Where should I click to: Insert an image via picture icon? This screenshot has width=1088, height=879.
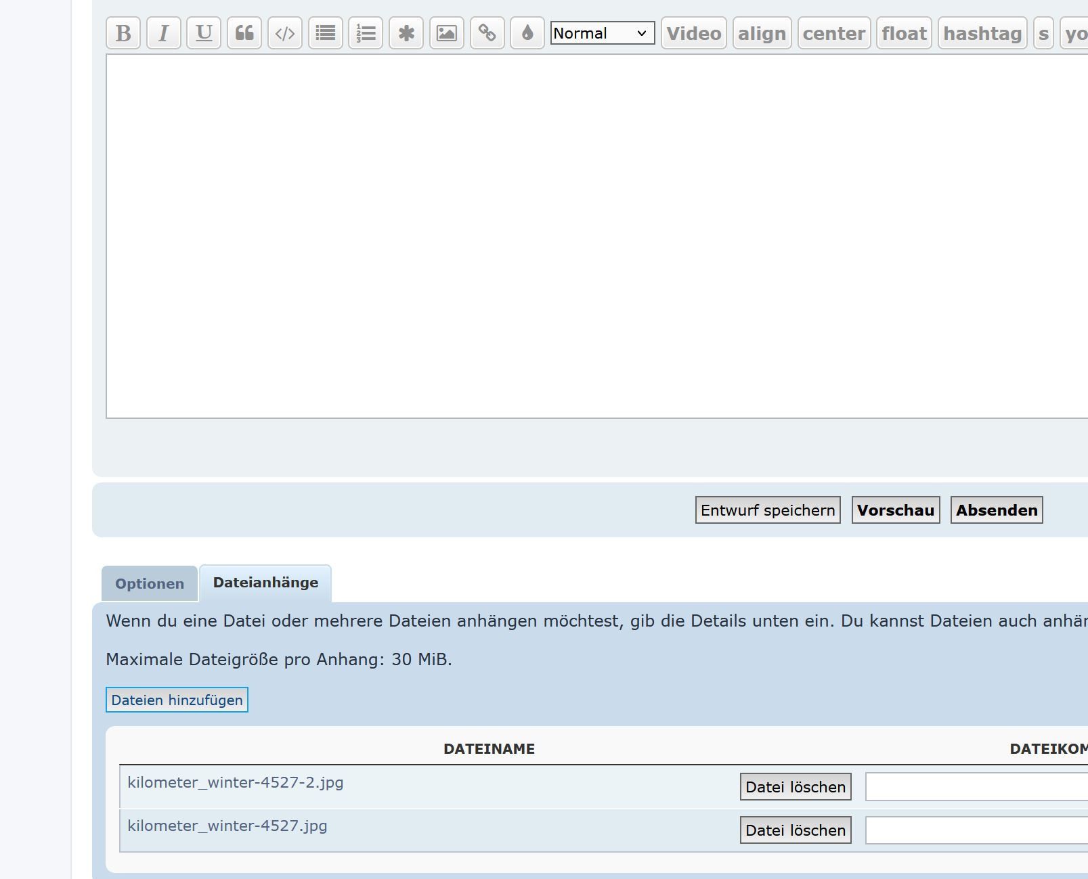[447, 33]
